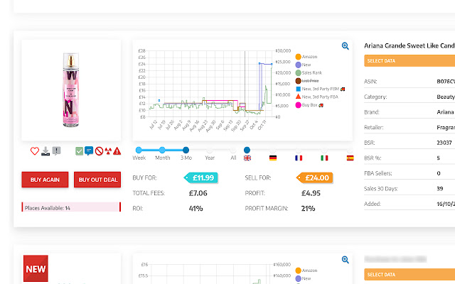This screenshot has height=284, width=455.
Task: Click the green checkmark icon
Action: pyautogui.click(x=79, y=151)
